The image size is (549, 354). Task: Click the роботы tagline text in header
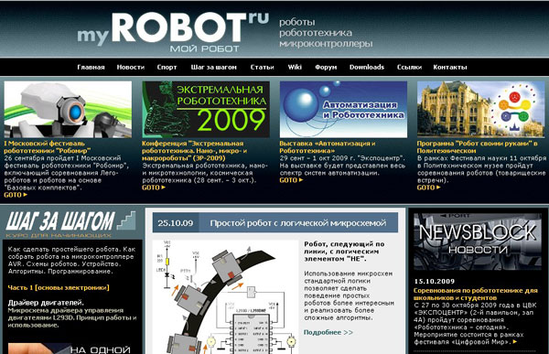[x=296, y=22]
